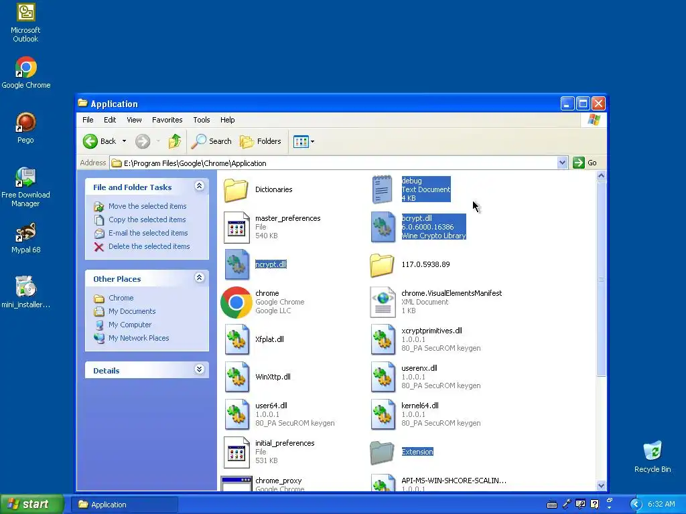Image resolution: width=686 pixels, height=514 pixels.
Task: Select the debug text document icon
Action: point(382,189)
